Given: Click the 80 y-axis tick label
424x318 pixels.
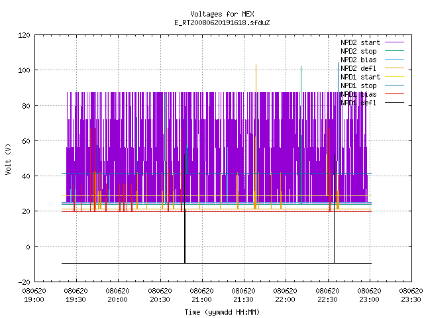Looking at the screenshot, I should point(26,106).
